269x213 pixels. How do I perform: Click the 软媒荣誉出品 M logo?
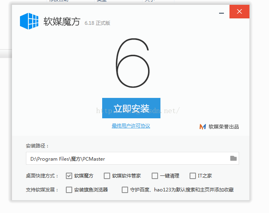point(203,127)
